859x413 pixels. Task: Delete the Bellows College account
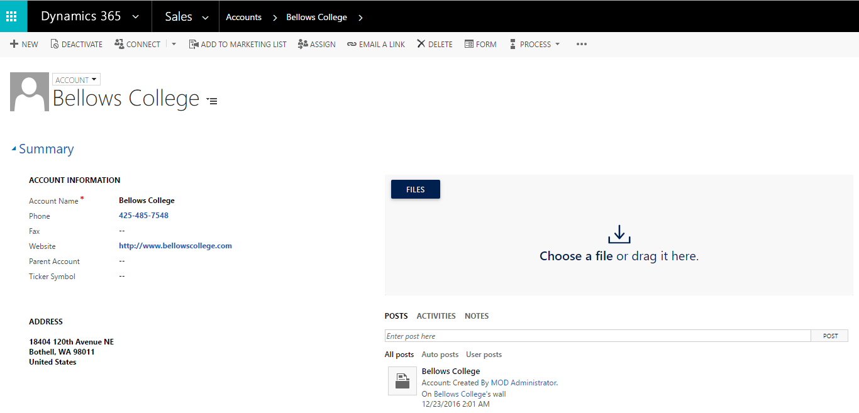pos(434,43)
